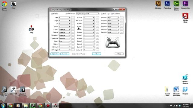
Task: Click the red record taskbar icon
Action: pyautogui.click(x=48, y=106)
